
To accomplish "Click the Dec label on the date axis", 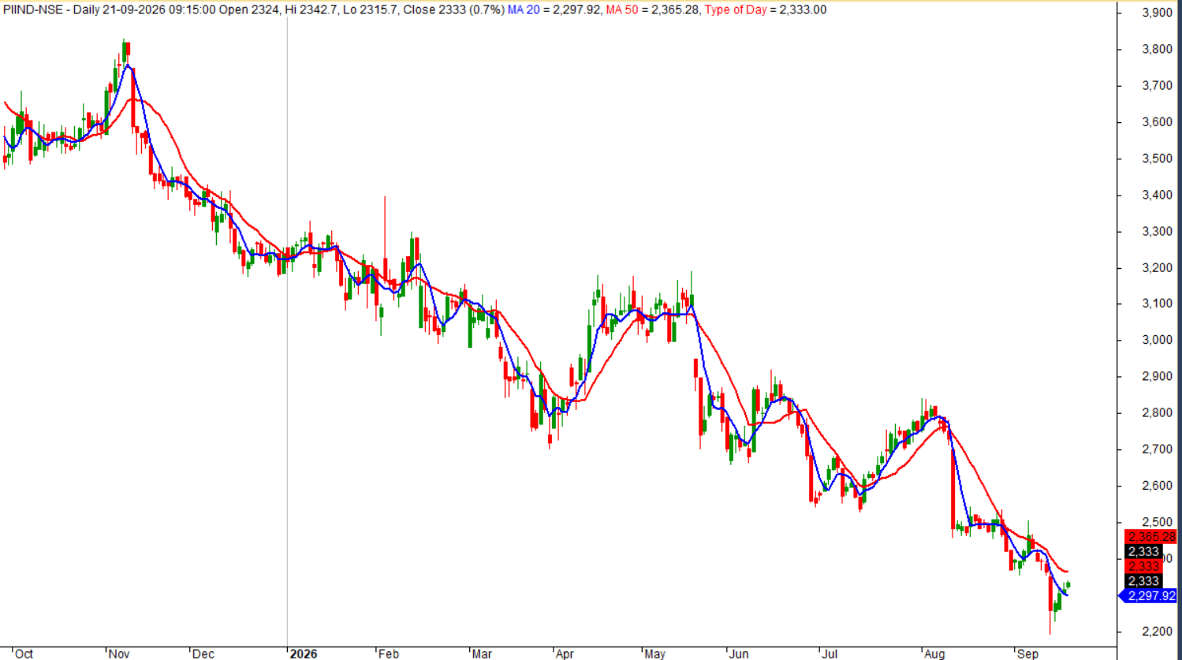I will [x=203, y=654].
